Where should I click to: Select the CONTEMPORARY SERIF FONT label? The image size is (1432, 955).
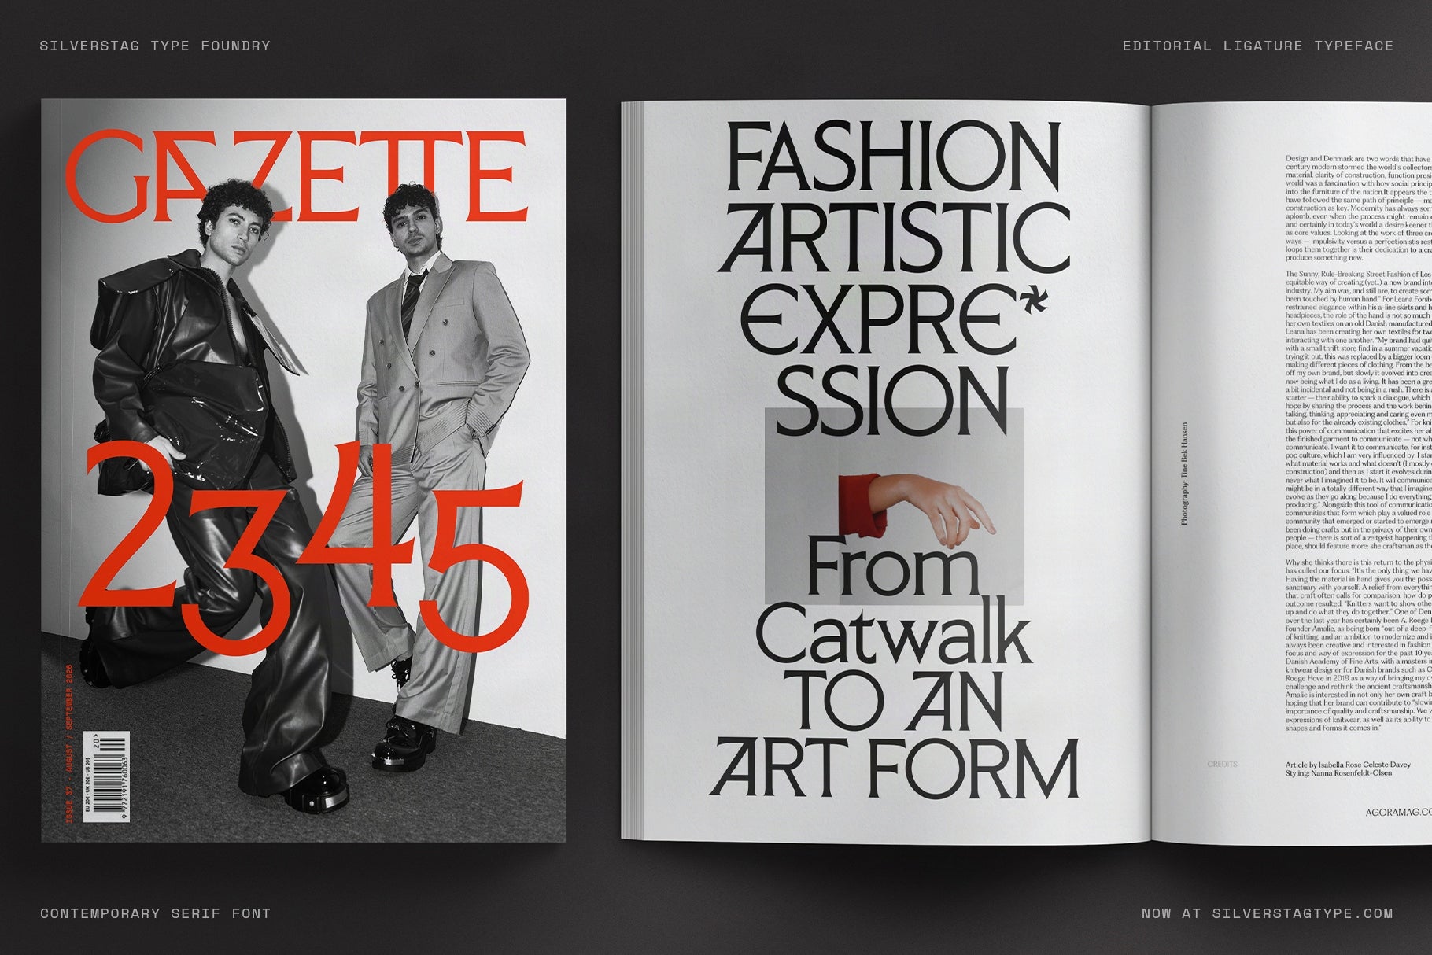pos(156,913)
